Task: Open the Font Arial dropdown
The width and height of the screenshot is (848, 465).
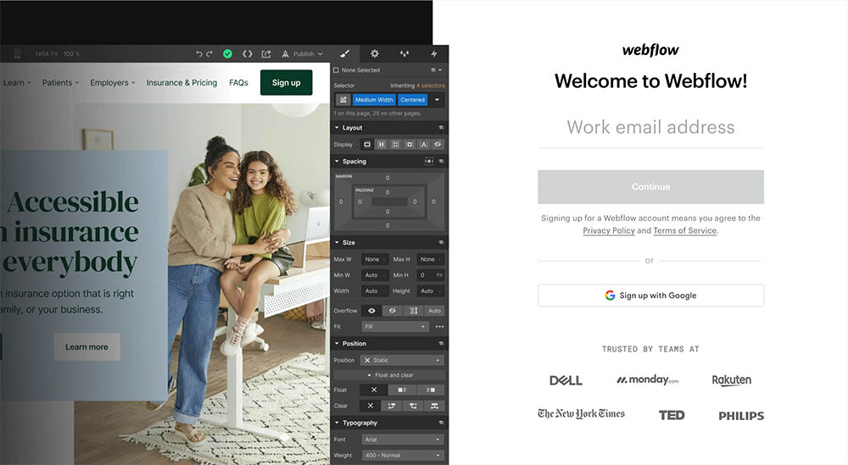Action: [x=402, y=440]
